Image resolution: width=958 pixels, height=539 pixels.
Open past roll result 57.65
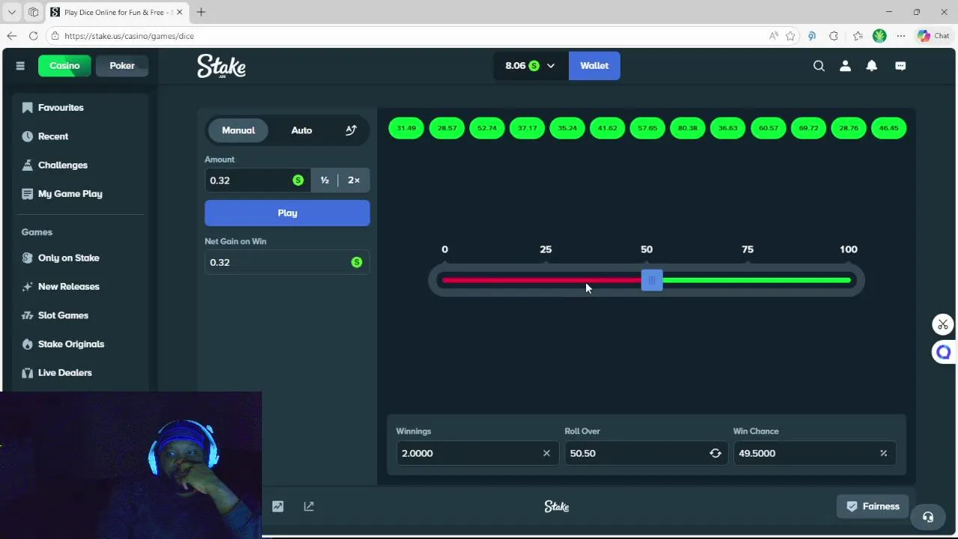pyautogui.click(x=647, y=128)
